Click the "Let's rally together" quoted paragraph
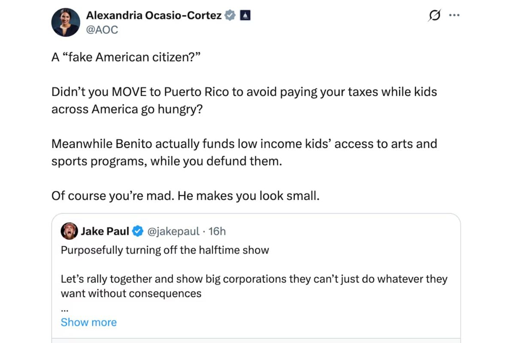The image size is (515, 343). pos(254,286)
